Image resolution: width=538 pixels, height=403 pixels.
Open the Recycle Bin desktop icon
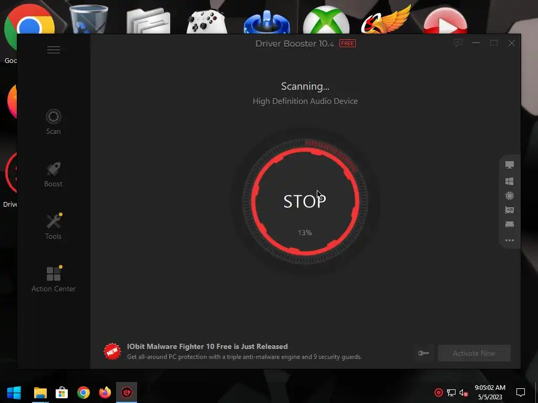88,19
